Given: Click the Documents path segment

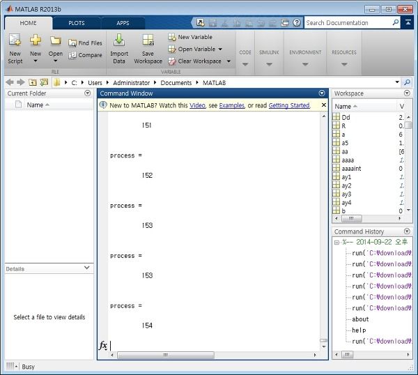Looking at the screenshot, I should coord(176,83).
